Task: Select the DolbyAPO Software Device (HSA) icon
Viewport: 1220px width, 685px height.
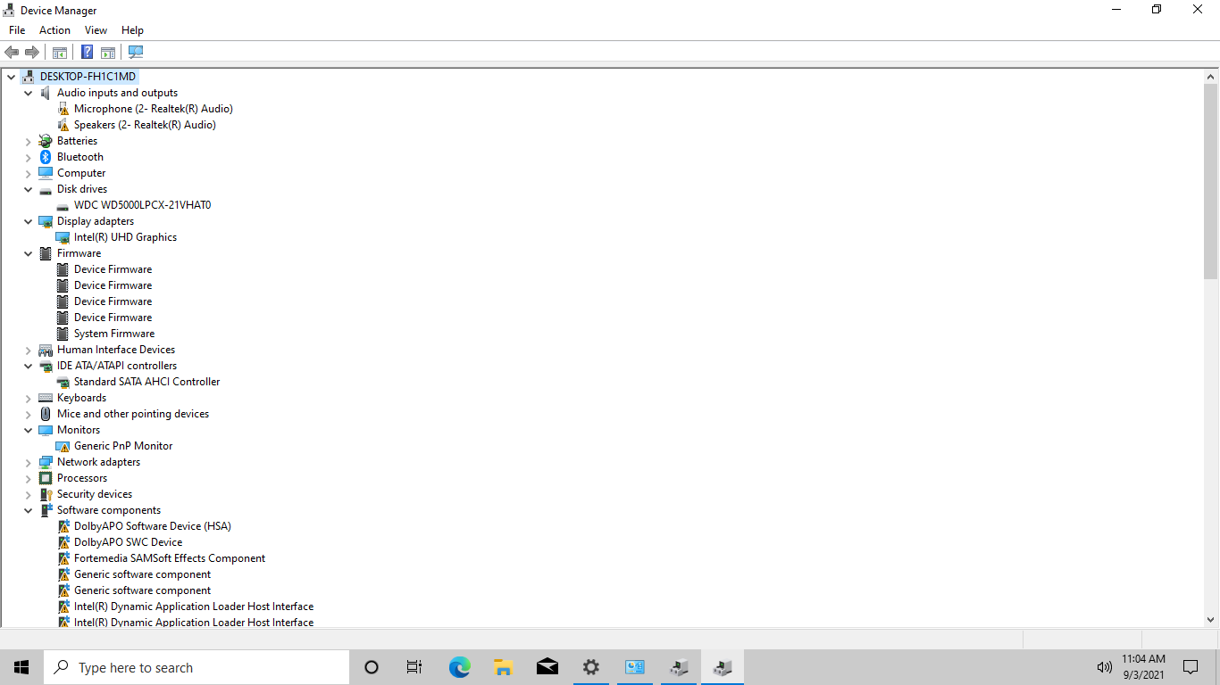Action: (x=63, y=526)
